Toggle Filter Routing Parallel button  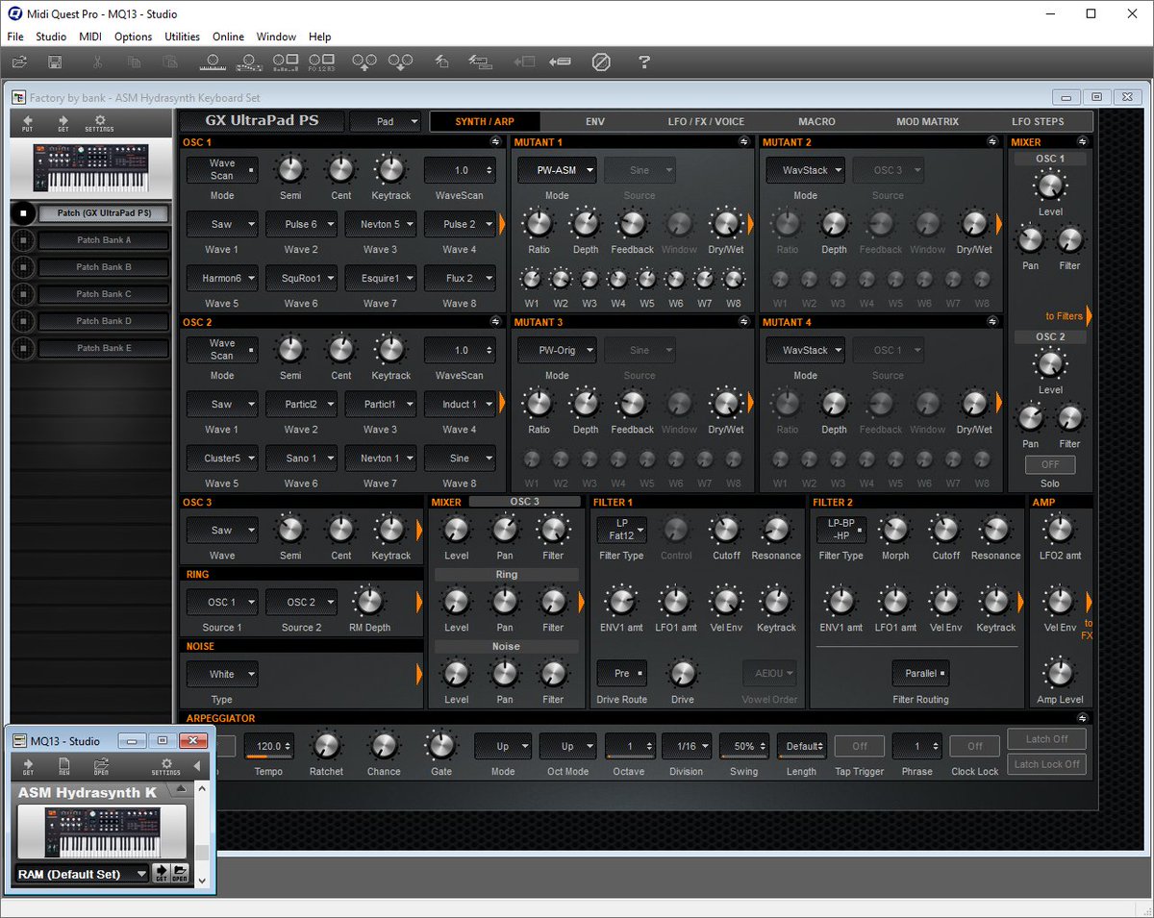pyautogui.click(x=920, y=673)
